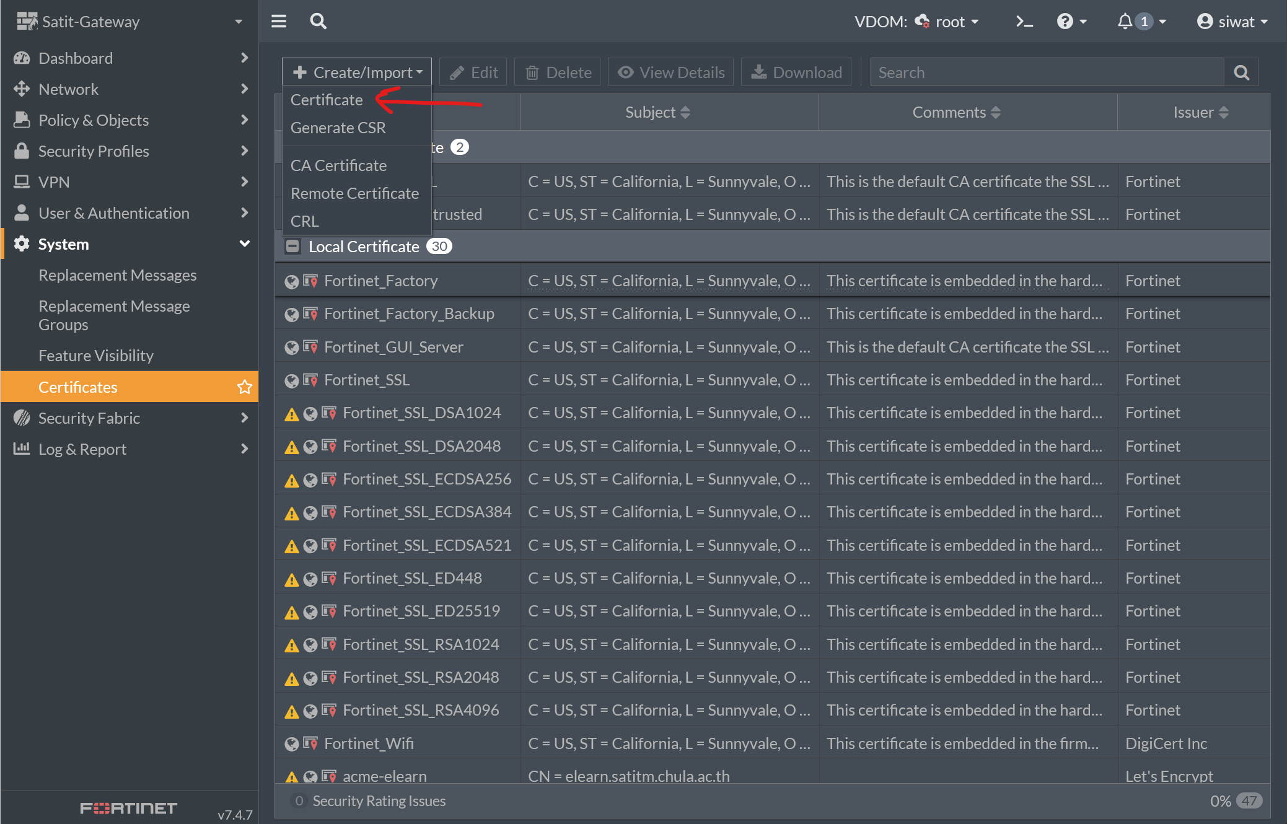Click the warning icon on acme-elearn row
This screenshot has height=824, width=1287.
pyautogui.click(x=291, y=777)
